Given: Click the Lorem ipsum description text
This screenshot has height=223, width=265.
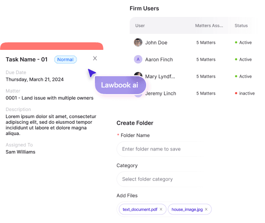Looking at the screenshot, I should pos(51,125).
